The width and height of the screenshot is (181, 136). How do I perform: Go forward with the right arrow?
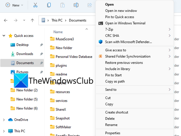[x=16, y=21]
